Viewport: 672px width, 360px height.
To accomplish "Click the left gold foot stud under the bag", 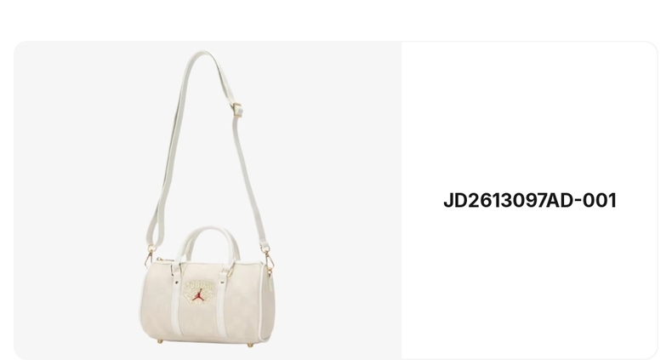I will point(160,341).
